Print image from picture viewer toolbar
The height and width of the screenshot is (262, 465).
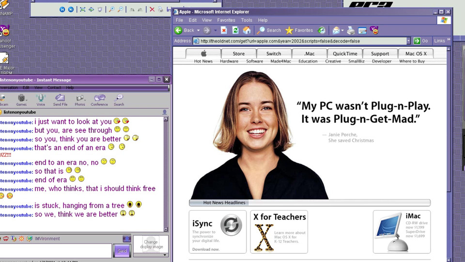160,10
